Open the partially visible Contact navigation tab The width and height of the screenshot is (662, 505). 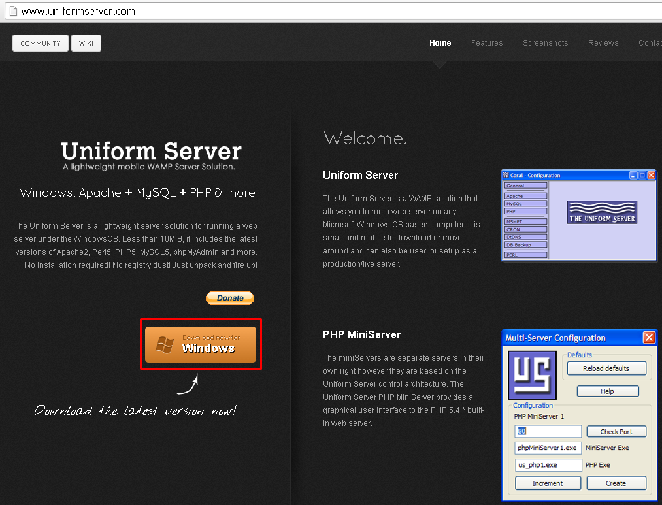pos(650,43)
